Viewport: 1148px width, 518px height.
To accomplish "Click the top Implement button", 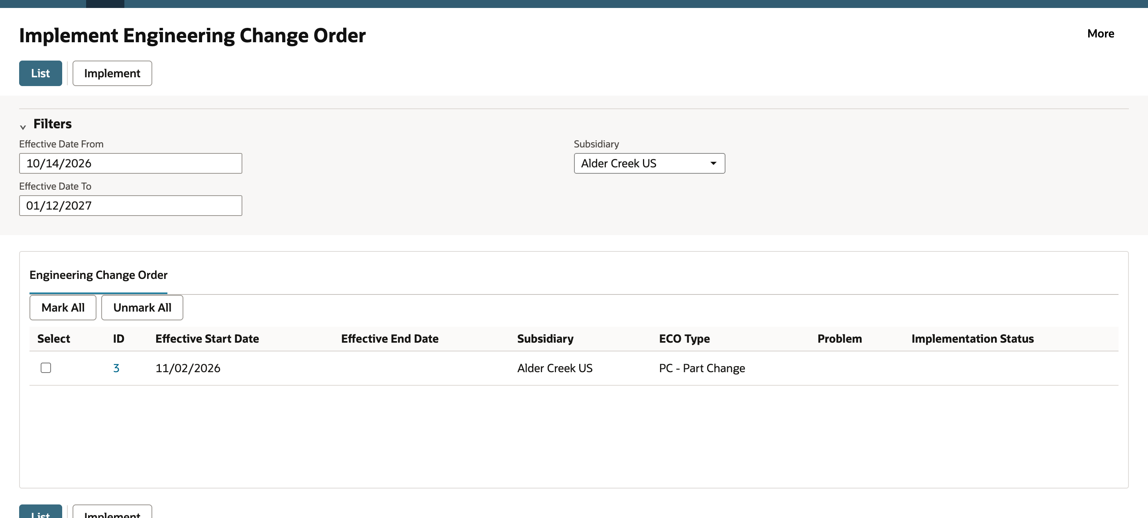I will tap(112, 73).
